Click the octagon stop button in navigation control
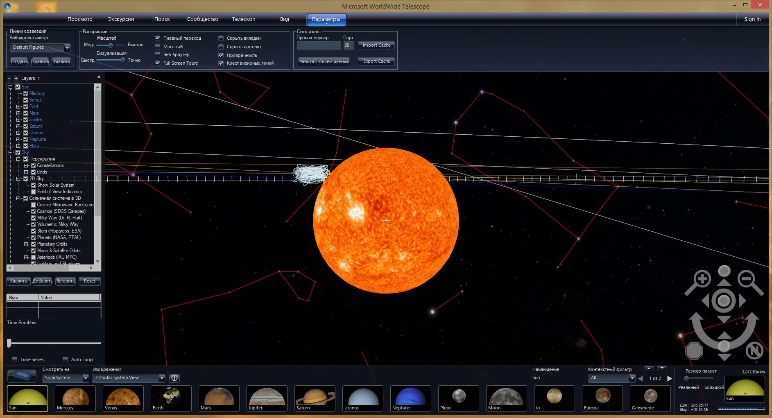 tap(694, 350)
